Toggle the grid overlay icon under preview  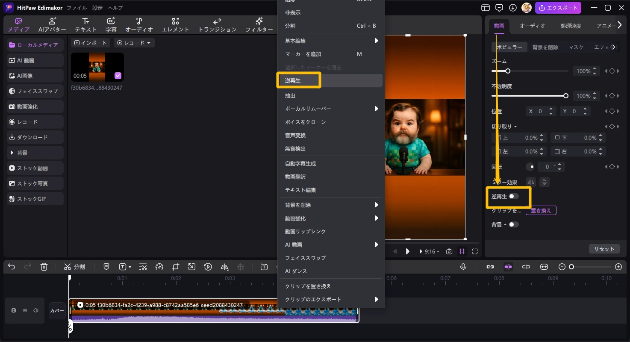tap(462, 251)
